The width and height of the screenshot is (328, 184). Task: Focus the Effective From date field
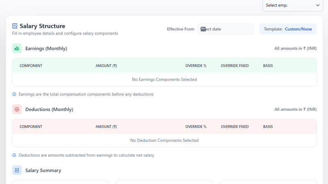click(228, 29)
